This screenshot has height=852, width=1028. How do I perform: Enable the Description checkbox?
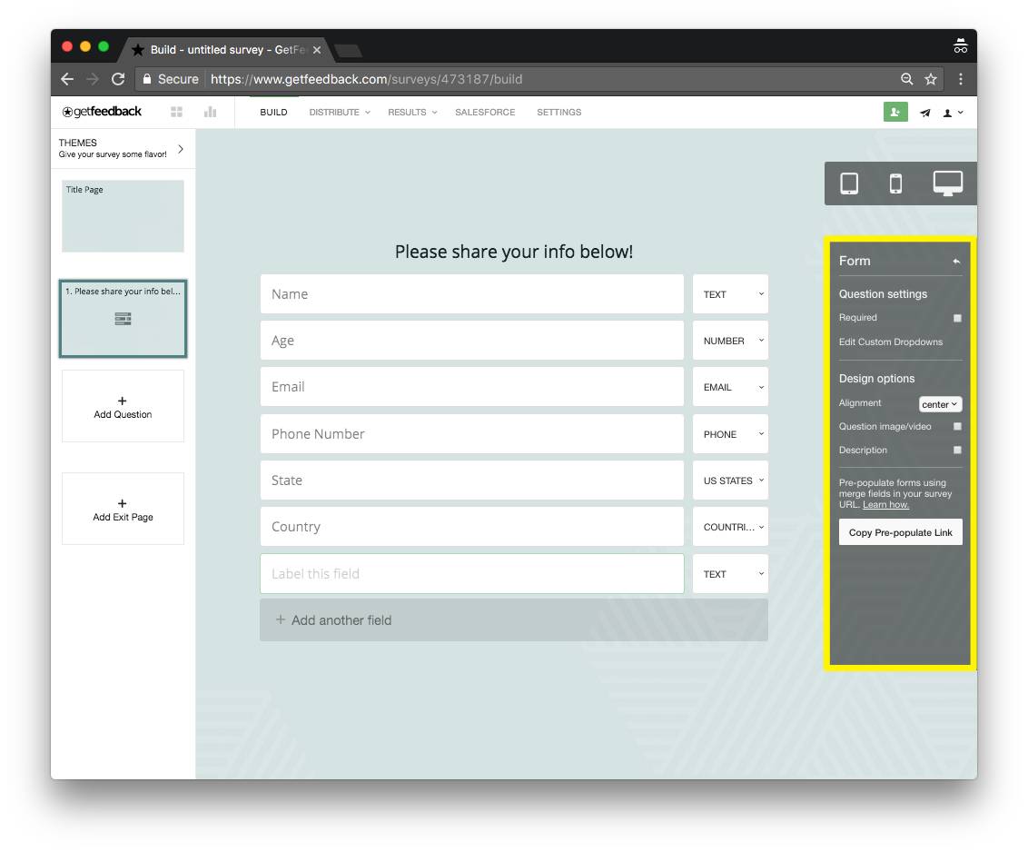pyautogui.click(x=958, y=450)
